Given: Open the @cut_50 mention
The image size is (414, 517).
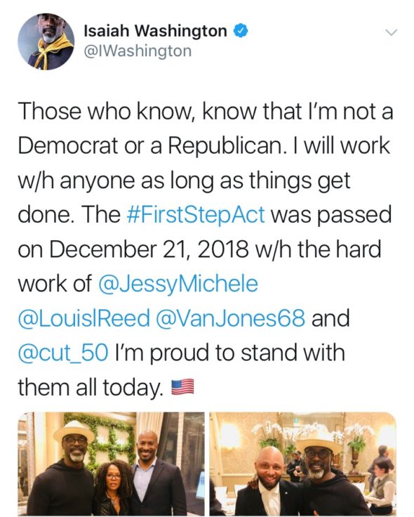Looking at the screenshot, I should [63, 353].
